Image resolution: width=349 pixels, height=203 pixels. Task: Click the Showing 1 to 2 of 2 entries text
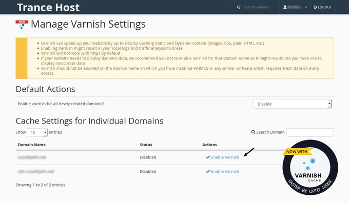pos(40,185)
